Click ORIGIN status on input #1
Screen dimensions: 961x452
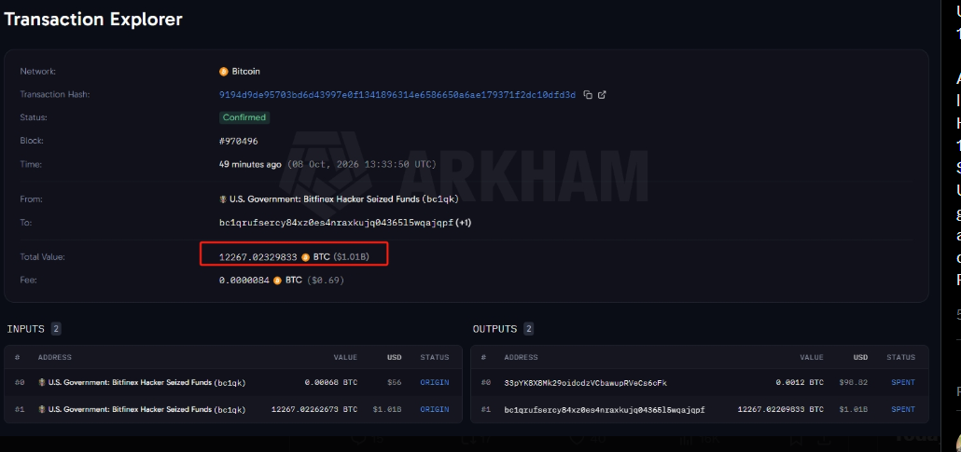coord(435,409)
